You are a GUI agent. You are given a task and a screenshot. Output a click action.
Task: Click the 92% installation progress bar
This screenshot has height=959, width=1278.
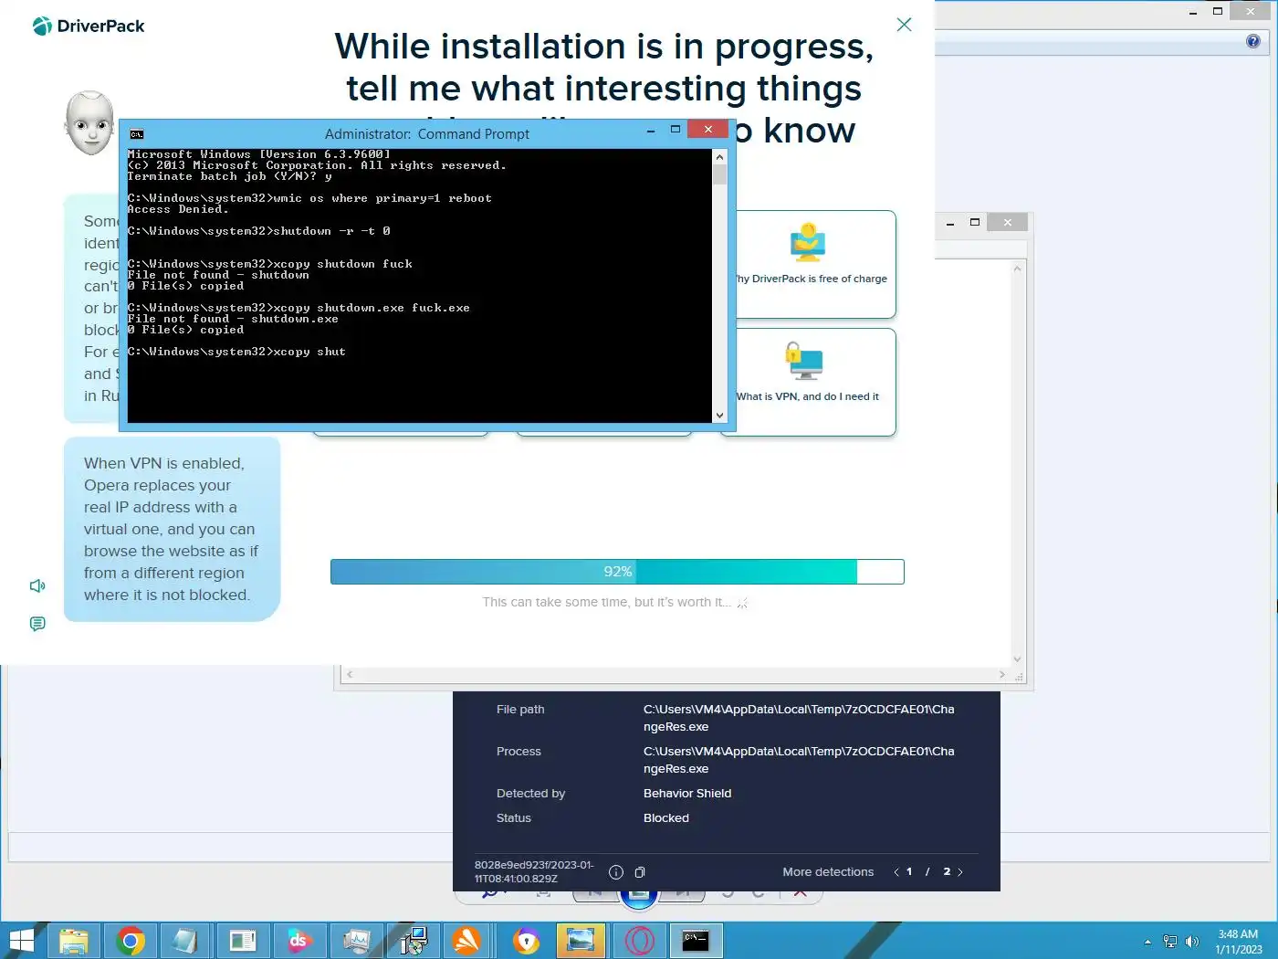(x=617, y=572)
